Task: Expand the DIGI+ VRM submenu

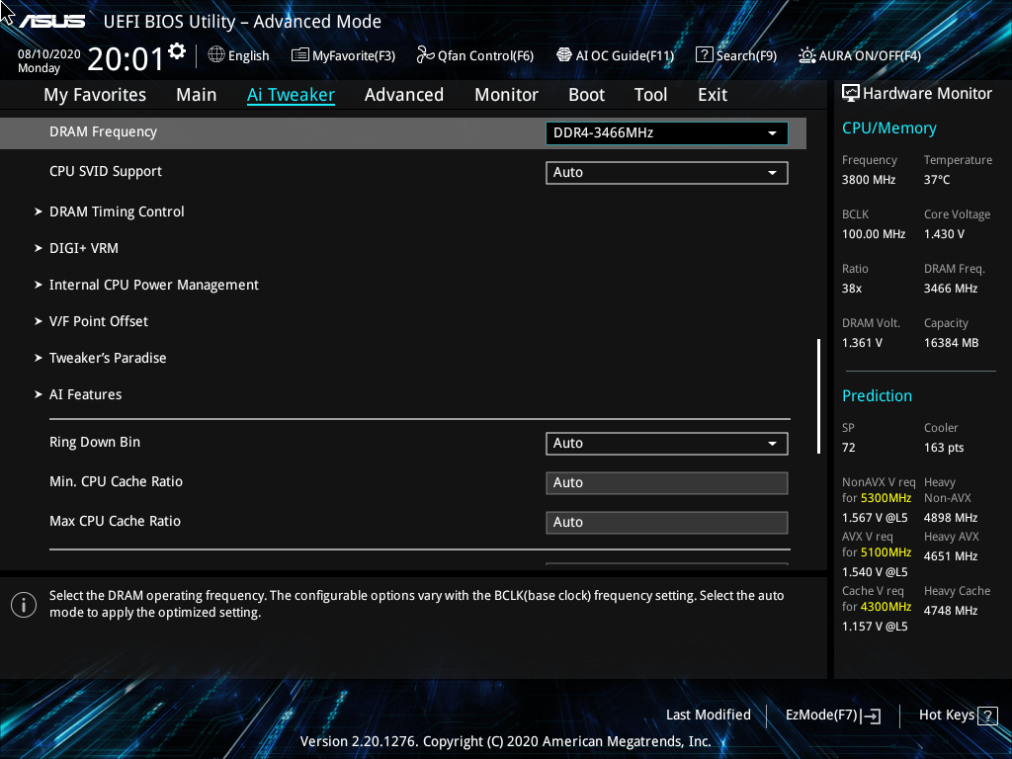Action: pyautogui.click(x=83, y=248)
